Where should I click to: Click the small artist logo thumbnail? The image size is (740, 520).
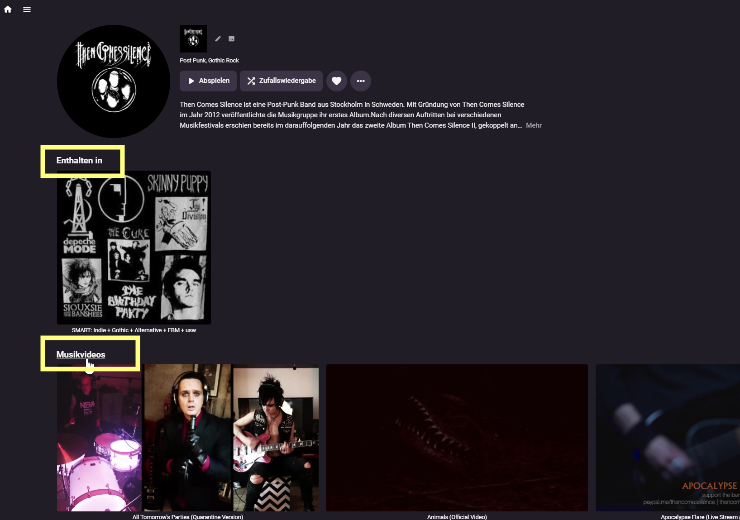click(x=193, y=38)
